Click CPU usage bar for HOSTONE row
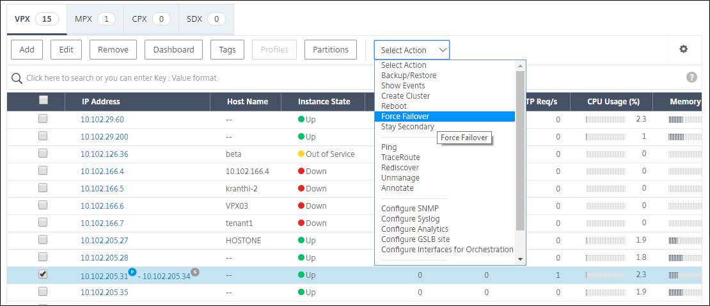This screenshot has width=710, height=306. [x=606, y=240]
